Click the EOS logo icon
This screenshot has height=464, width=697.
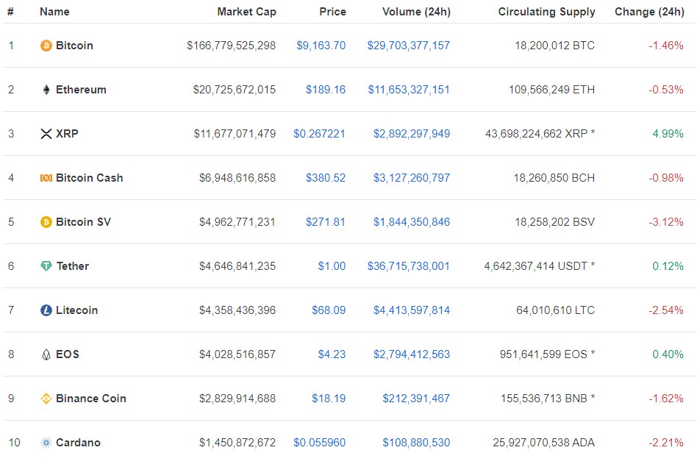coord(46,354)
